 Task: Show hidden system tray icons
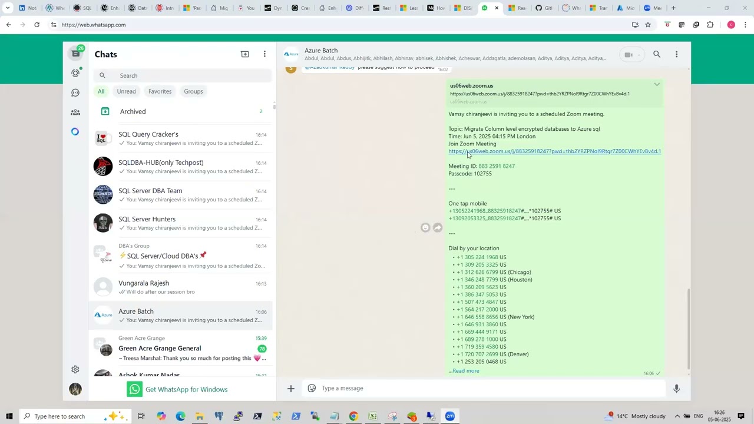(x=677, y=416)
